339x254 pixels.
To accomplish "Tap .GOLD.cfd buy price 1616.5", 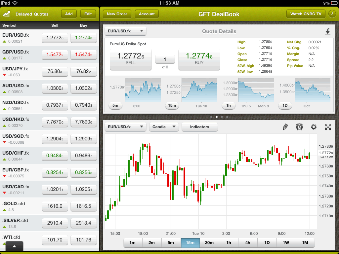I will click(84, 206).
